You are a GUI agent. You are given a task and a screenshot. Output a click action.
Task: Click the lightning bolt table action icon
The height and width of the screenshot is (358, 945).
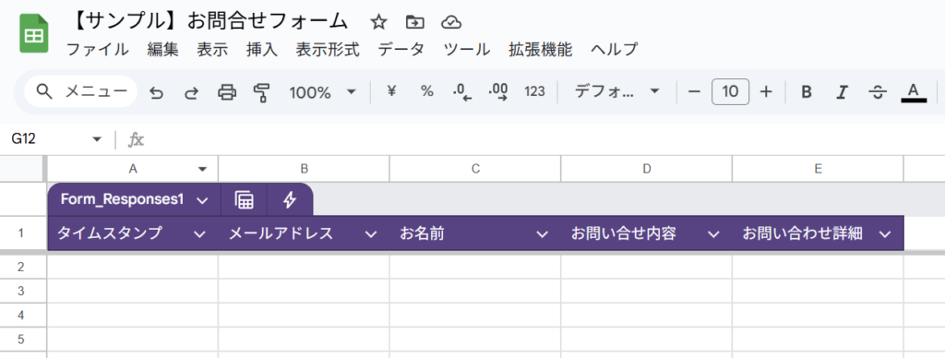[x=290, y=199]
